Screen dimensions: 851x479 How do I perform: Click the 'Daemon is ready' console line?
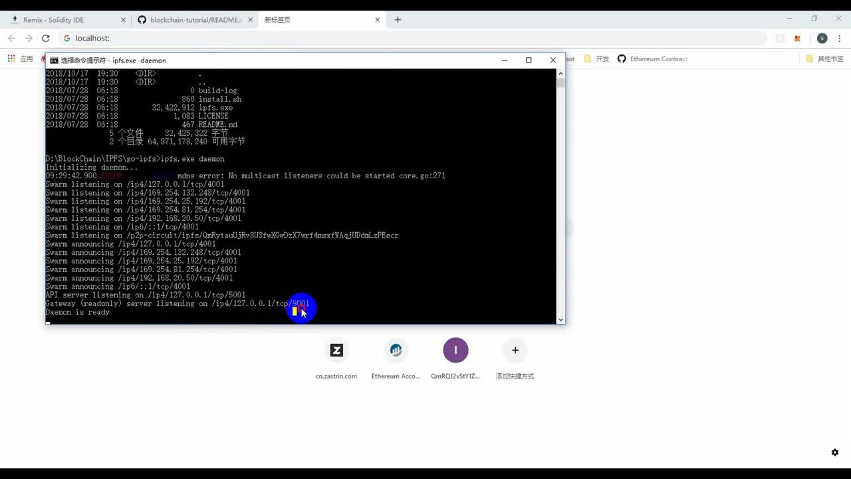(77, 312)
